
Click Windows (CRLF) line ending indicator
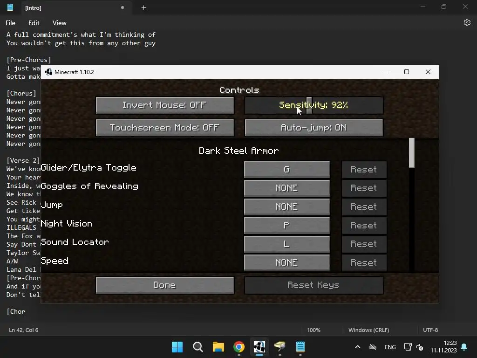click(x=369, y=330)
